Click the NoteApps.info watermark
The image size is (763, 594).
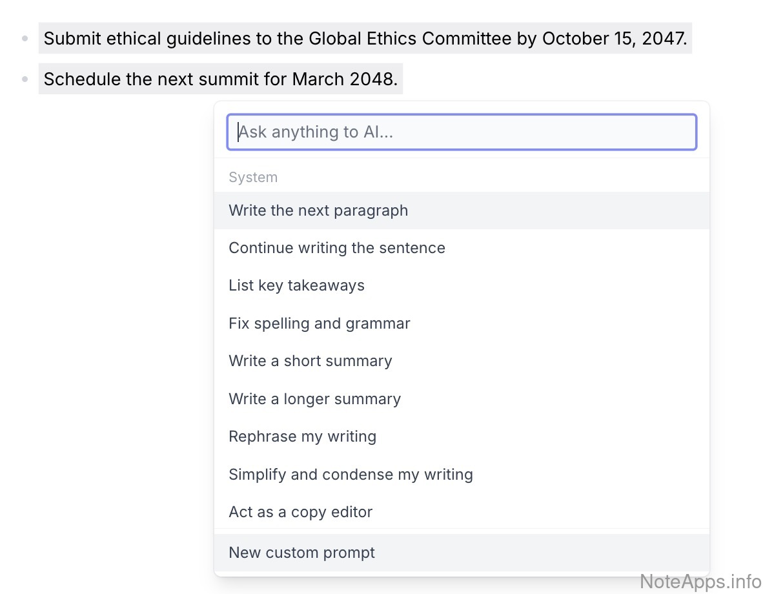[700, 580]
